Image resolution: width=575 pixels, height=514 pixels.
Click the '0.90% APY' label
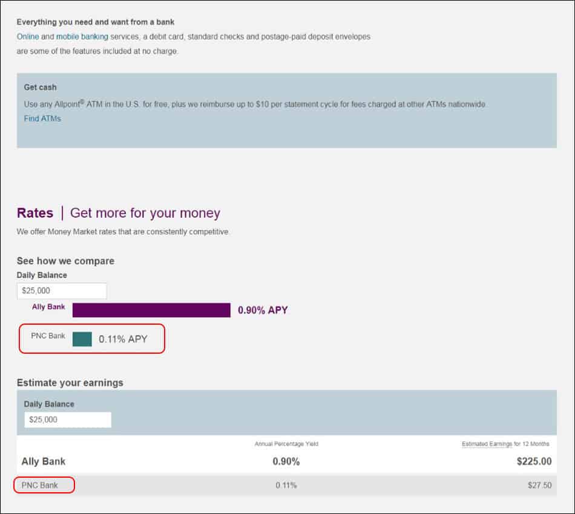click(263, 310)
